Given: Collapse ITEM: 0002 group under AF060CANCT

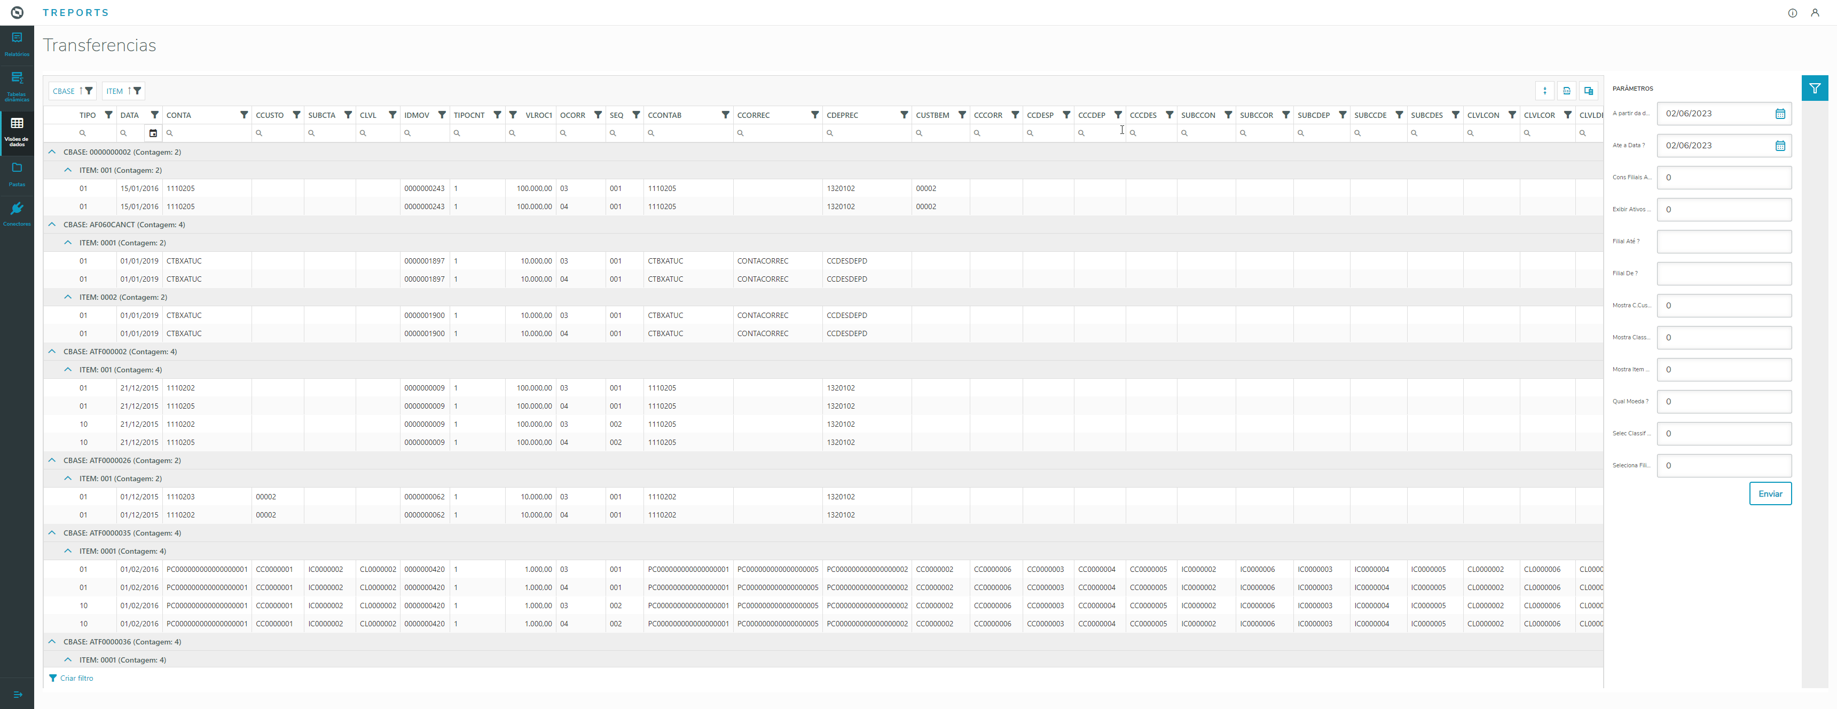Looking at the screenshot, I should (68, 297).
